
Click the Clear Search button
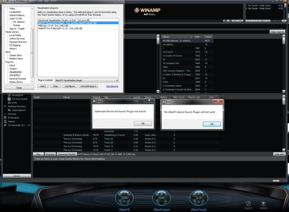pyautogui.click(x=277, y=32)
